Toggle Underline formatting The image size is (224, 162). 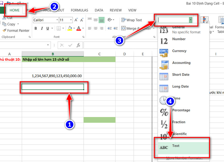coord(48,28)
